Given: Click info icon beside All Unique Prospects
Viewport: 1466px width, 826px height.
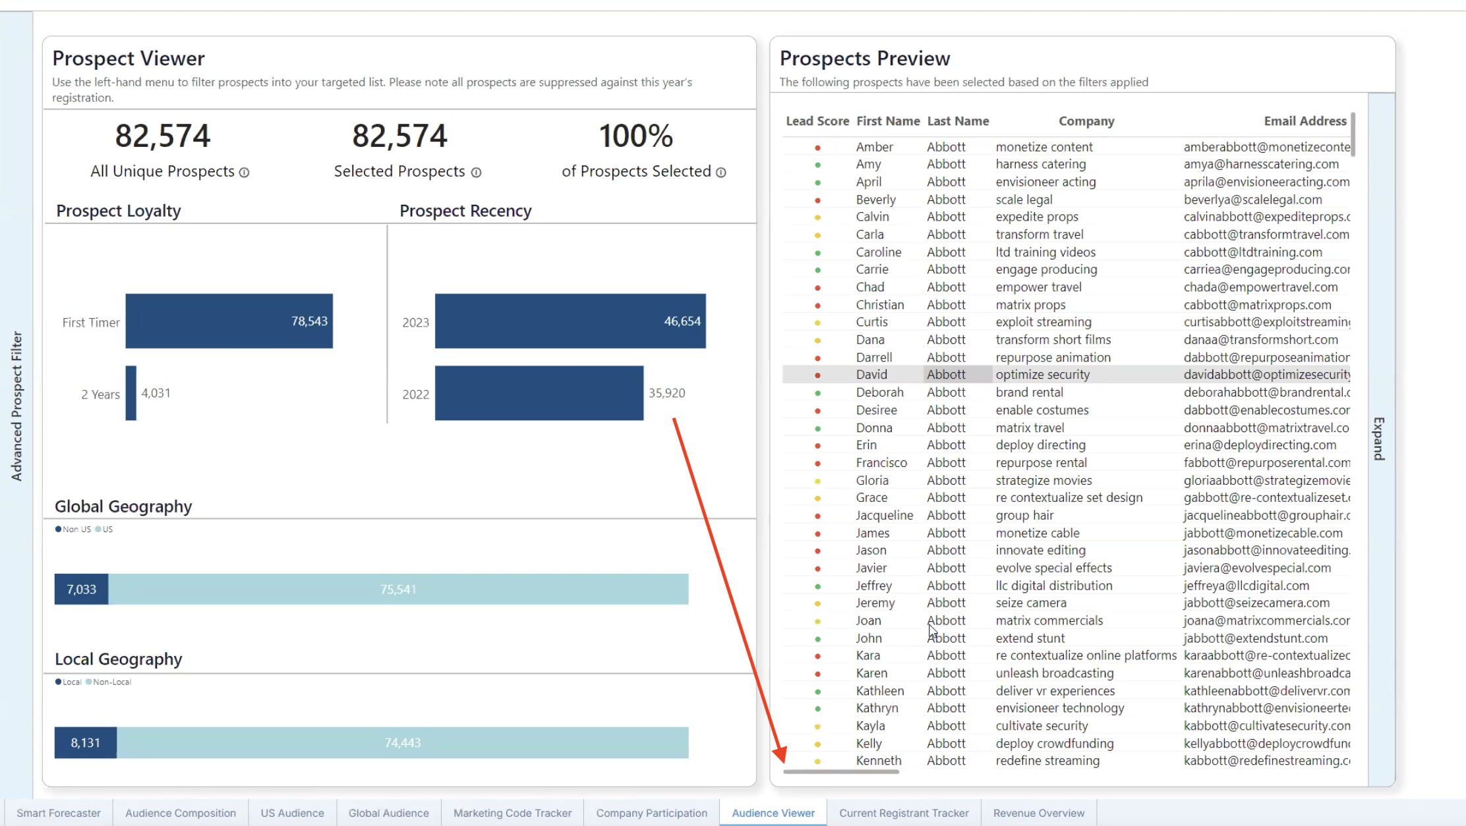Looking at the screenshot, I should pyautogui.click(x=244, y=173).
